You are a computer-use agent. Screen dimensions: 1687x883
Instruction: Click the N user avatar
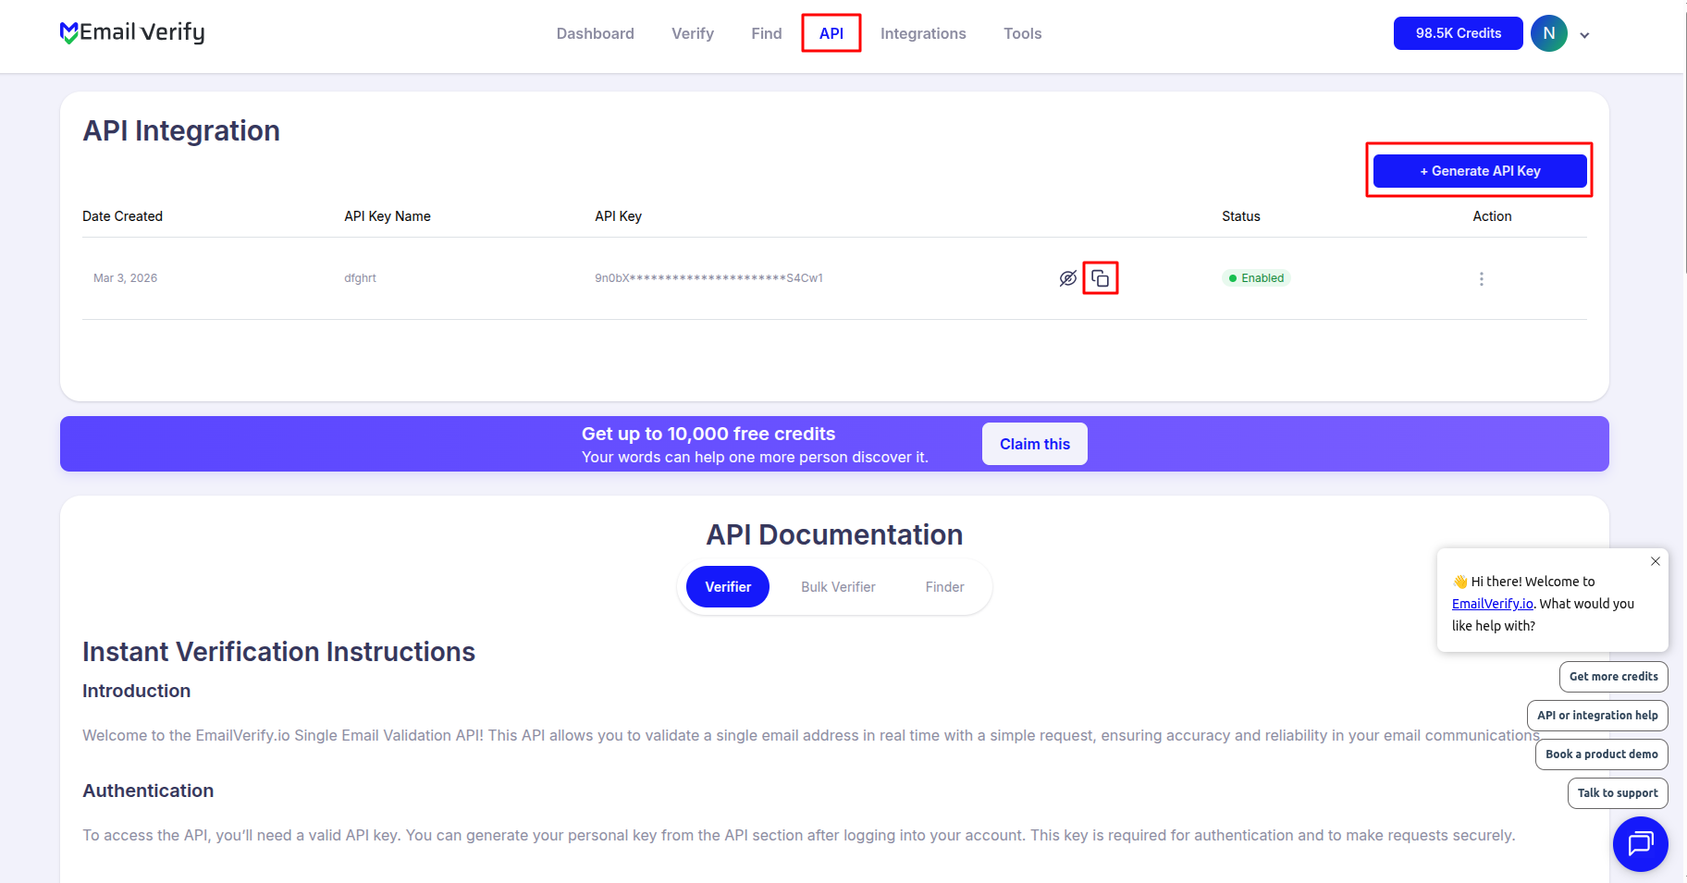coord(1548,33)
